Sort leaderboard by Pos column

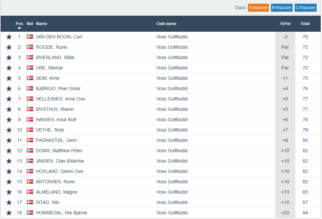[x=19, y=24]
